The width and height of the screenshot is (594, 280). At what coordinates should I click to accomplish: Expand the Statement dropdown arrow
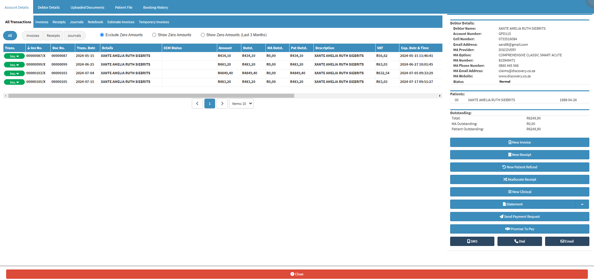coord(582,204)
